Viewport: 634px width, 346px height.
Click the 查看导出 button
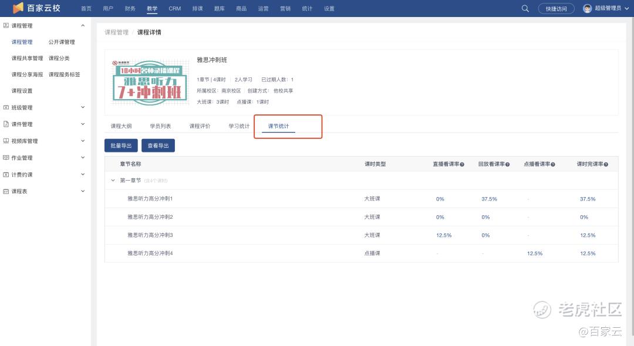tap(158, 146)
